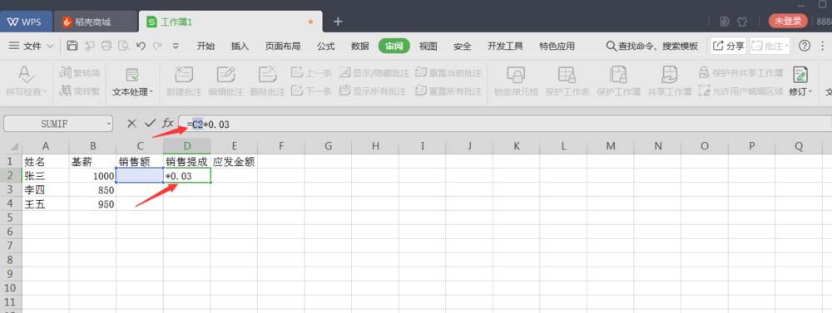Open the 公式 ribbon tab
This screenshot has height=313, width=832.
[x=326, y=46]
